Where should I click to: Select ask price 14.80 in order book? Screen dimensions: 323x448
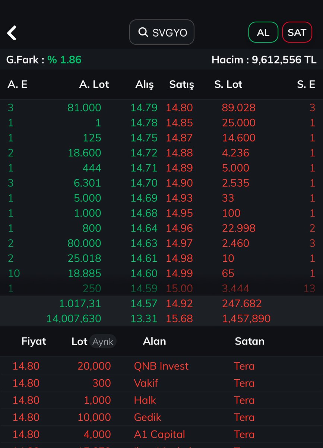(x=180, y=108)
